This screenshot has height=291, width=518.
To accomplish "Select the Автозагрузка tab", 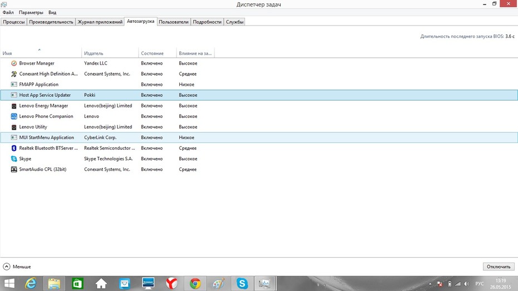I will (140, 21).
